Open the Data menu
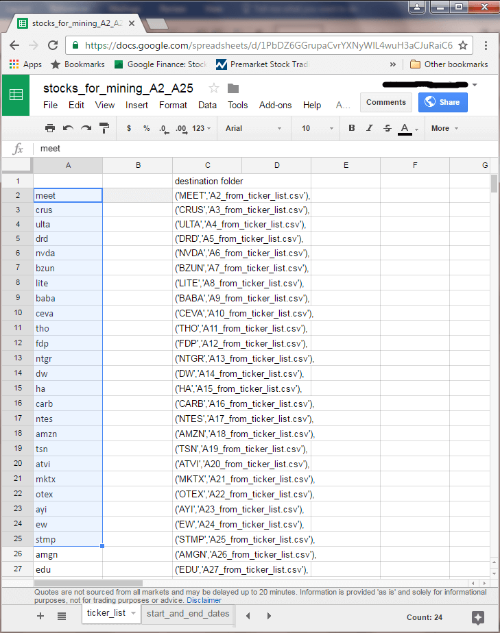The height and width of the screenshot is (633, 500). [x=207, y=105]
